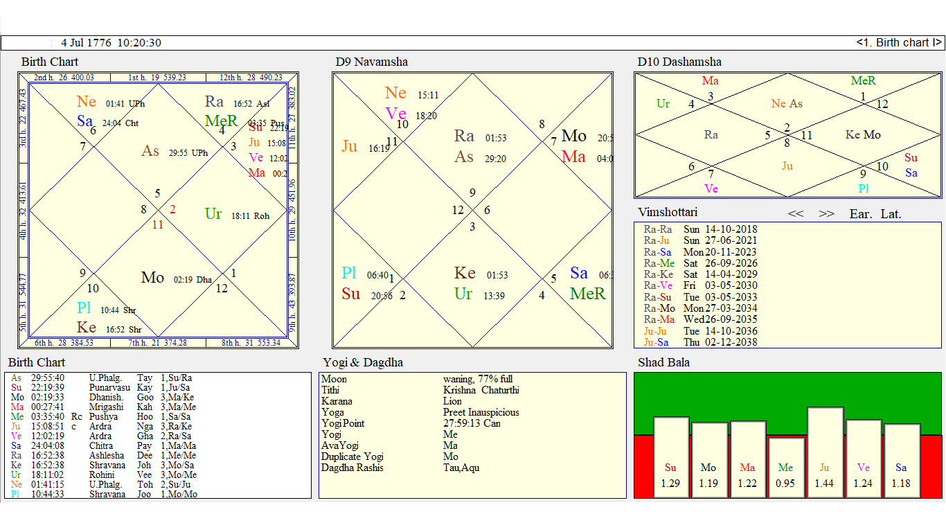Select Jupiter (Ju) in the D9 Navamsha chart

348,147
